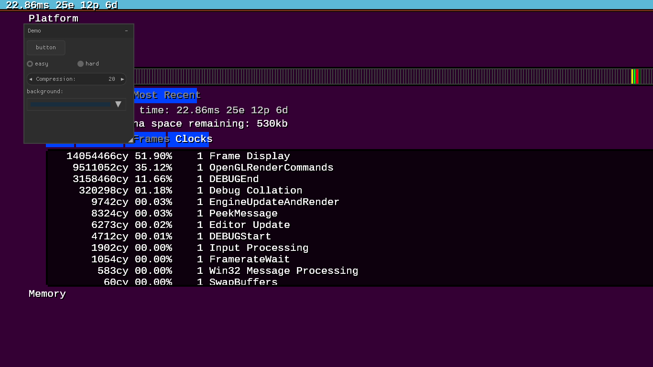Expand the Platform section
Viewport: 653px width, 367px height.
[53, 19]
